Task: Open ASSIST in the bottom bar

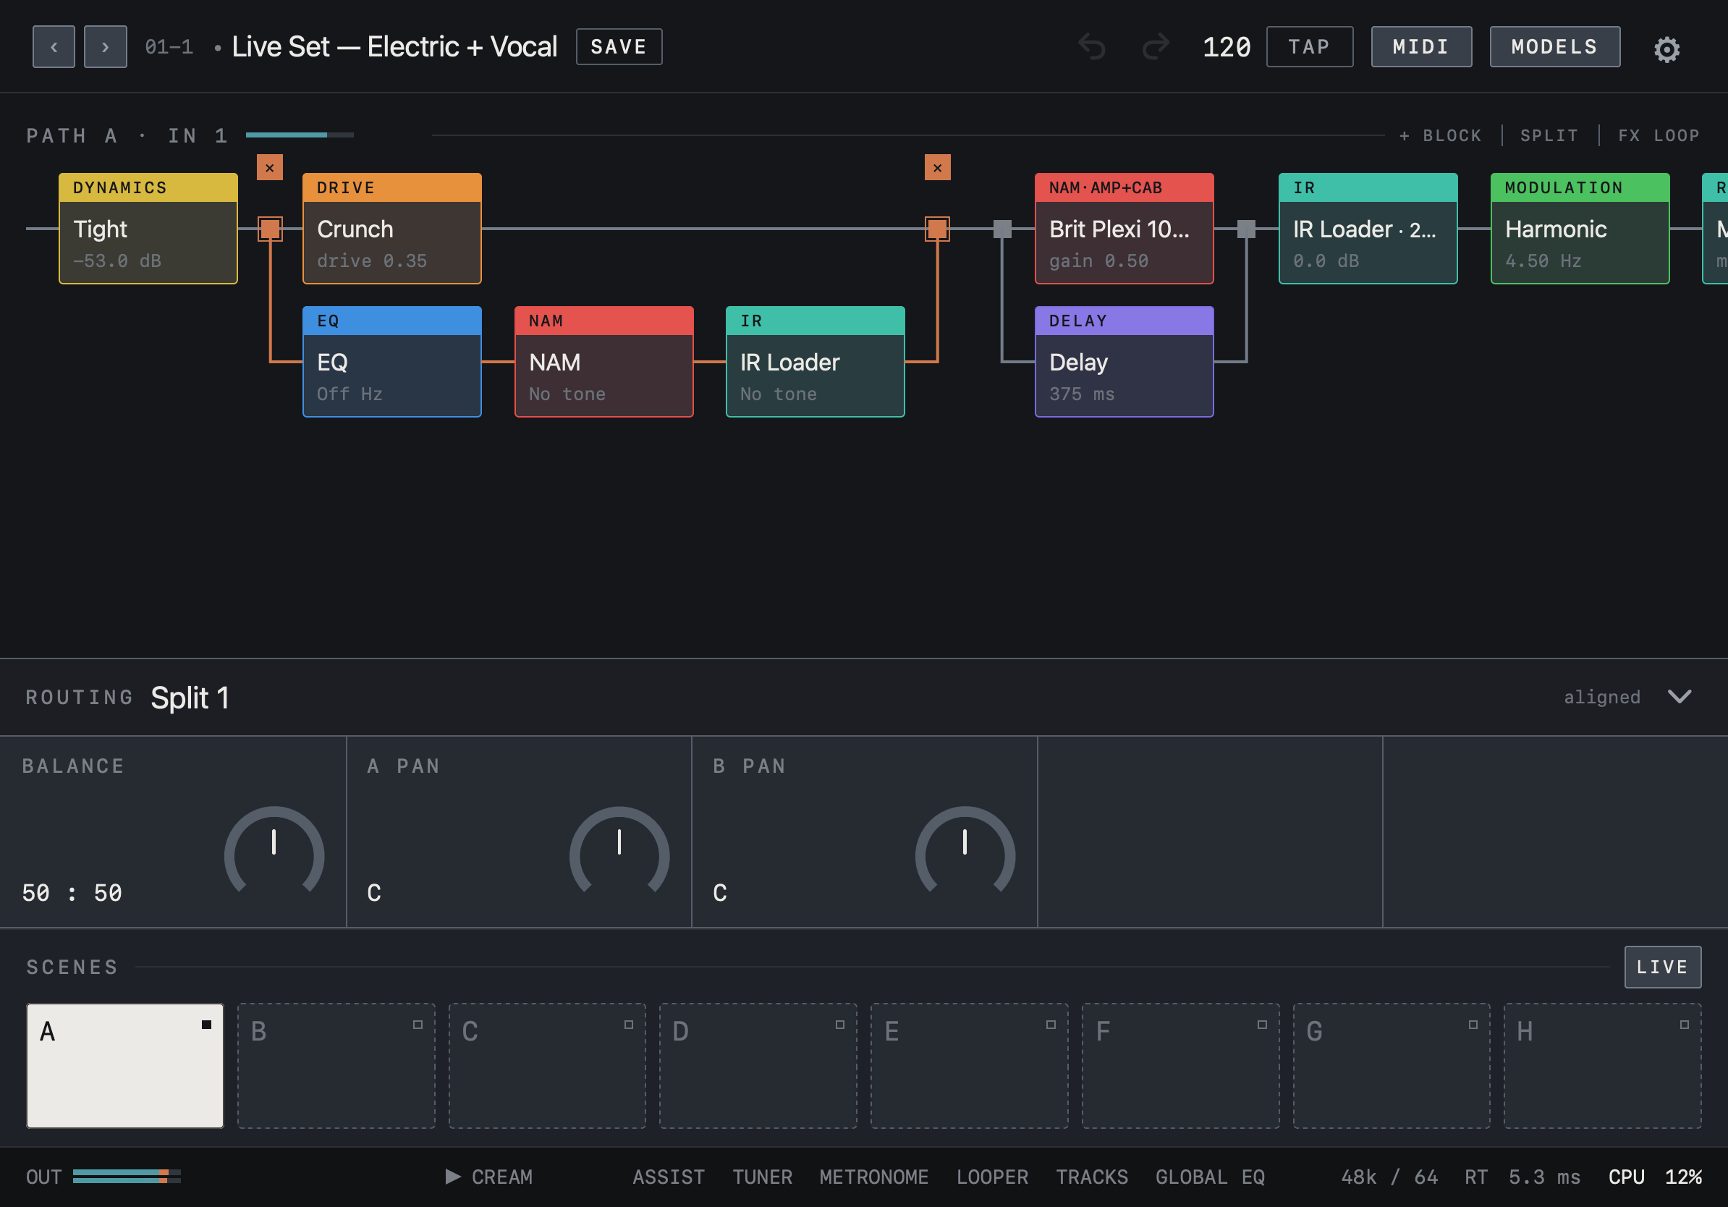Action: click(x=669, y=1176)
